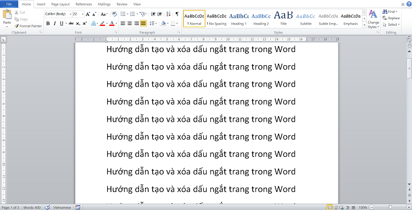Open the File tab

point(9,4)
